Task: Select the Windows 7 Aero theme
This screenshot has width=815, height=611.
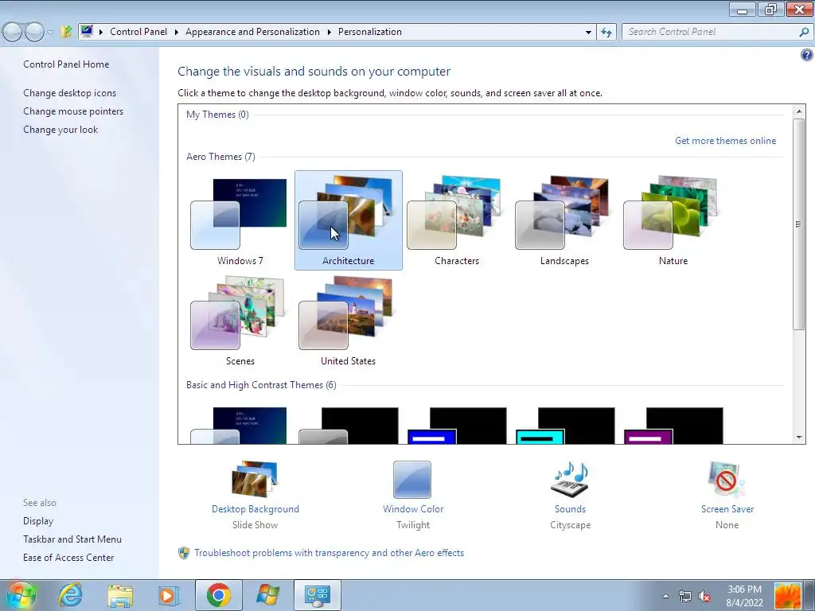Action: [240, 220]
